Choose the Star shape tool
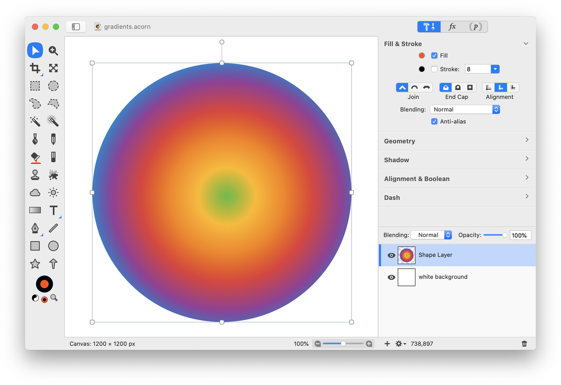561x385 pixels. 35,264
